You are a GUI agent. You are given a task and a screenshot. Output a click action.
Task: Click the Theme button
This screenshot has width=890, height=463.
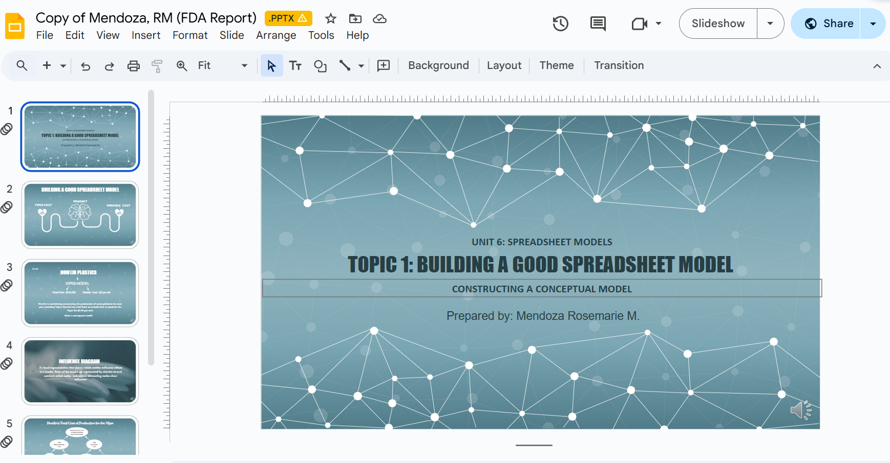(x=557, y=65)
